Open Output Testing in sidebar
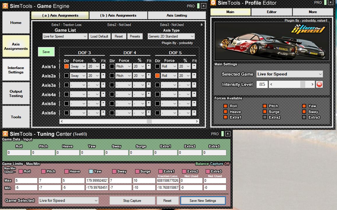Viewport: 337px width, 210px height. point(16,93)
